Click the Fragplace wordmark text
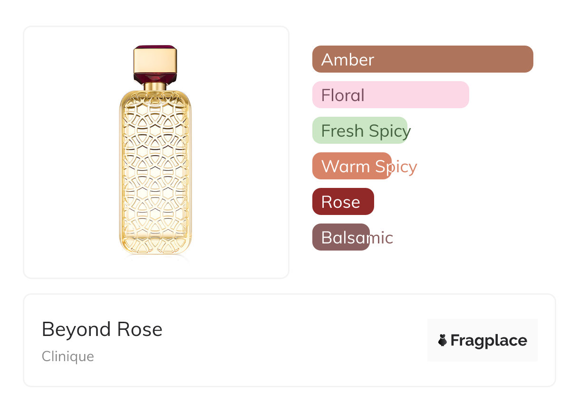This screenshot has height=410, width=579. 489,341
